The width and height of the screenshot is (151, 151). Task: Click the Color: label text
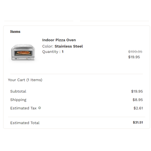[48, 46]
